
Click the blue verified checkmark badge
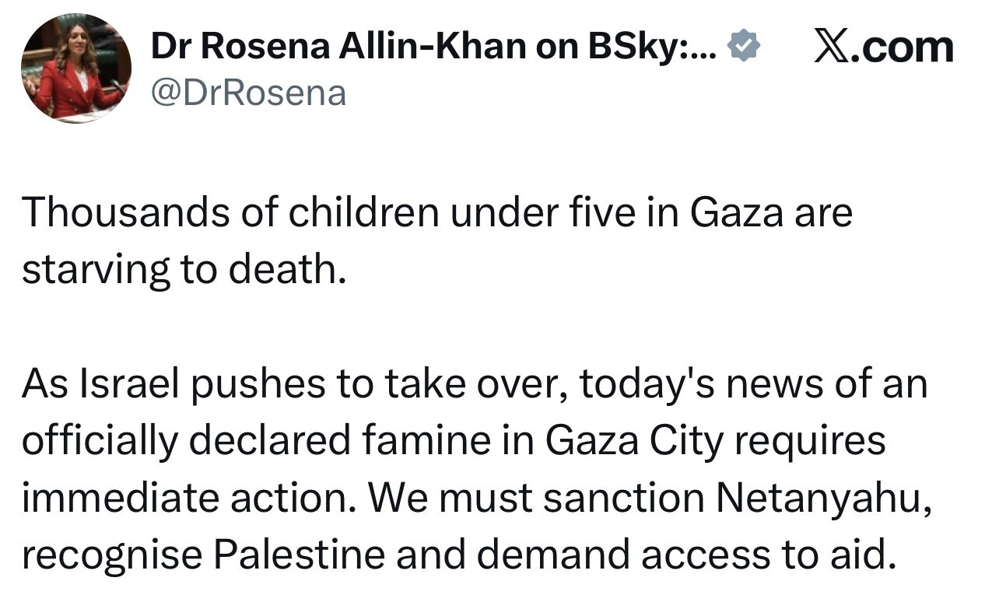point(743,48)
